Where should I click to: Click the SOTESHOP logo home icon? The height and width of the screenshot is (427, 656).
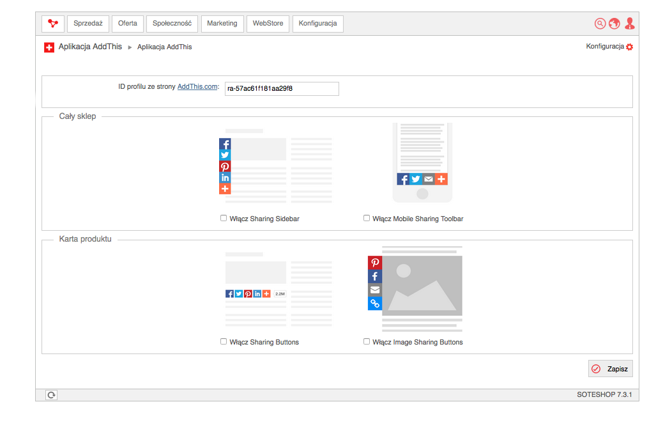pos(53,24)
